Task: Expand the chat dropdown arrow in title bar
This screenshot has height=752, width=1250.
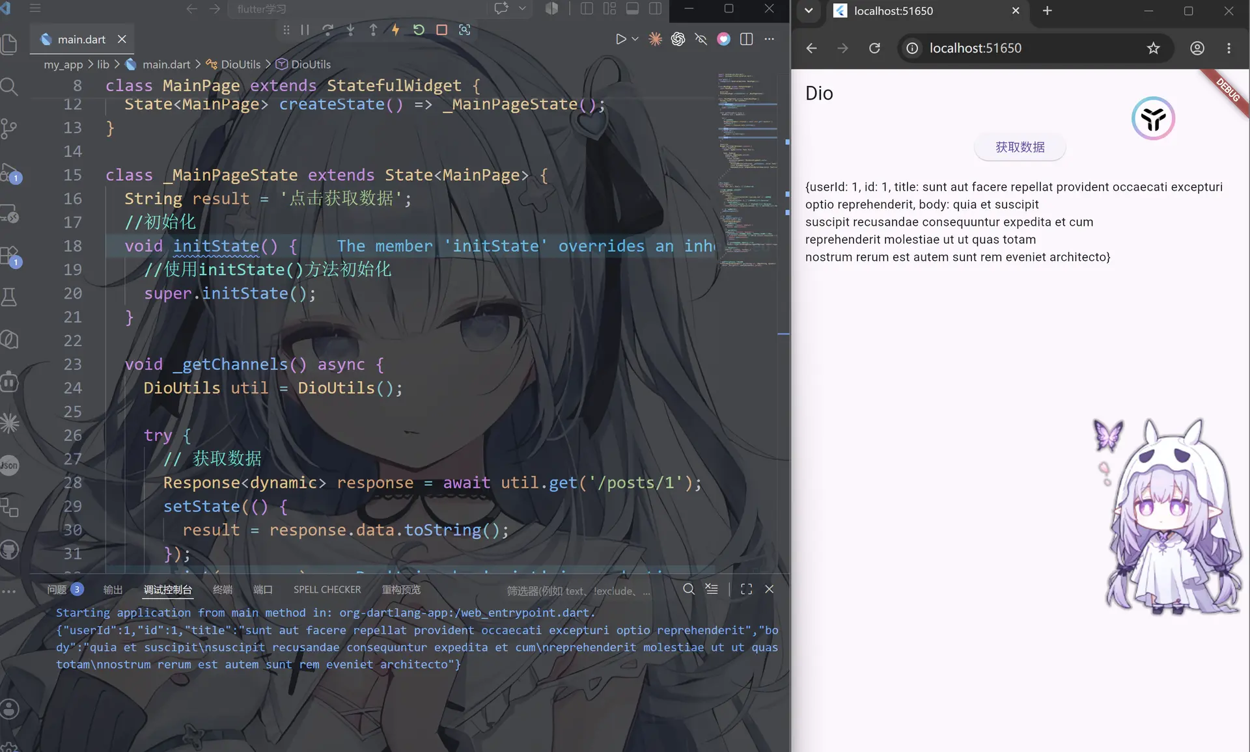Action: [x=522, y=8]
